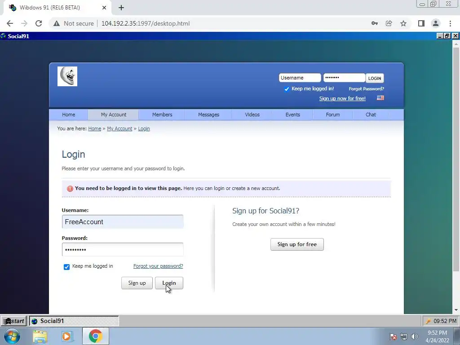Bookmark this page with the star icon
The height and width of the screenshot is (345, 460).
tap(403, 23)
